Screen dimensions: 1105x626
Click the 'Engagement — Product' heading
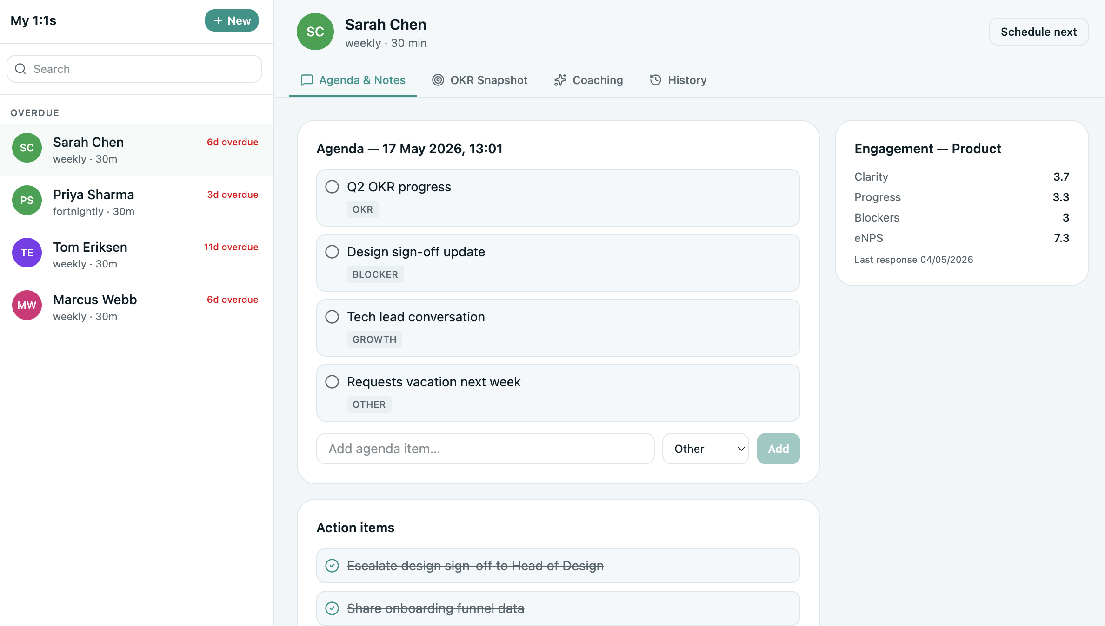(x=927, y=149)
